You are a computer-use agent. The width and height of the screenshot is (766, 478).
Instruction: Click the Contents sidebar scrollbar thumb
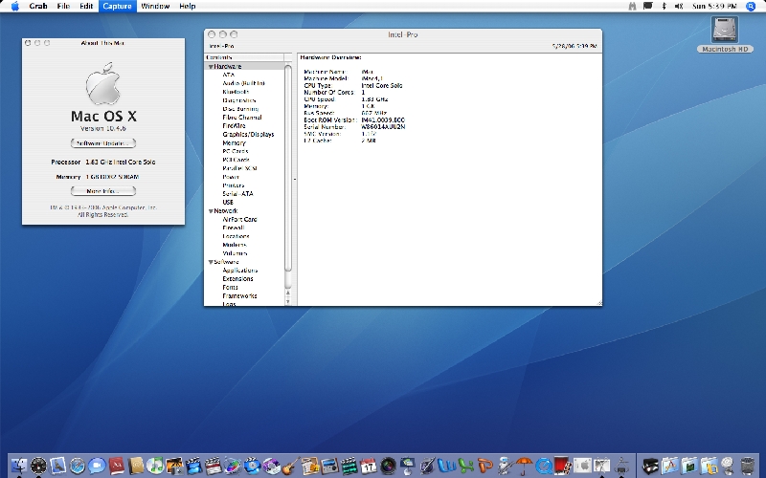tap(288, 168)
